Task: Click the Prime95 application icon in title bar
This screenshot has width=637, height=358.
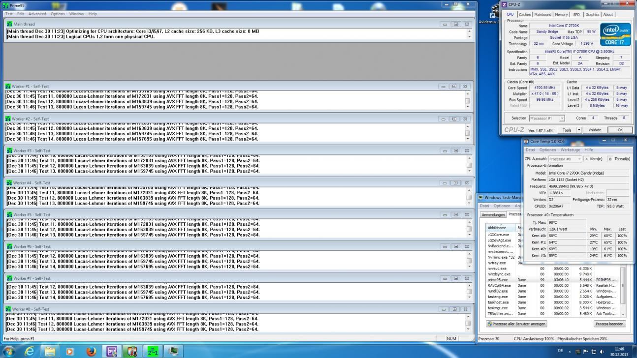Action: (6, 5)
